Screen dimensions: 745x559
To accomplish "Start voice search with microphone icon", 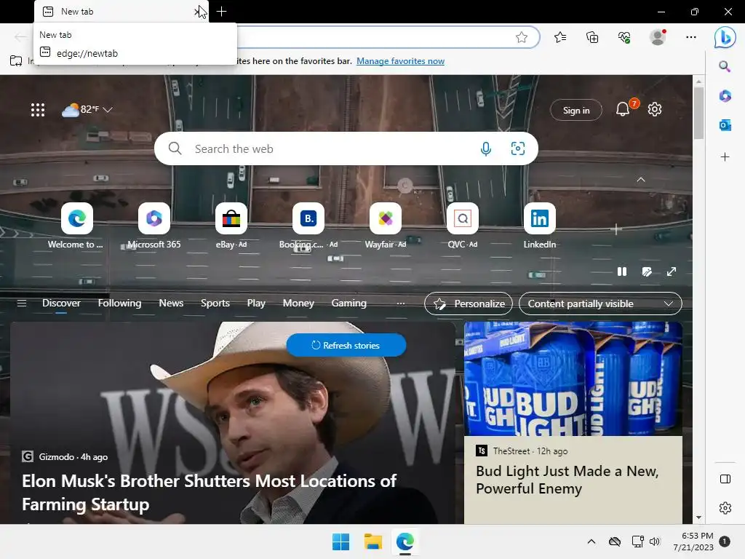I will [x=485, y=148].
